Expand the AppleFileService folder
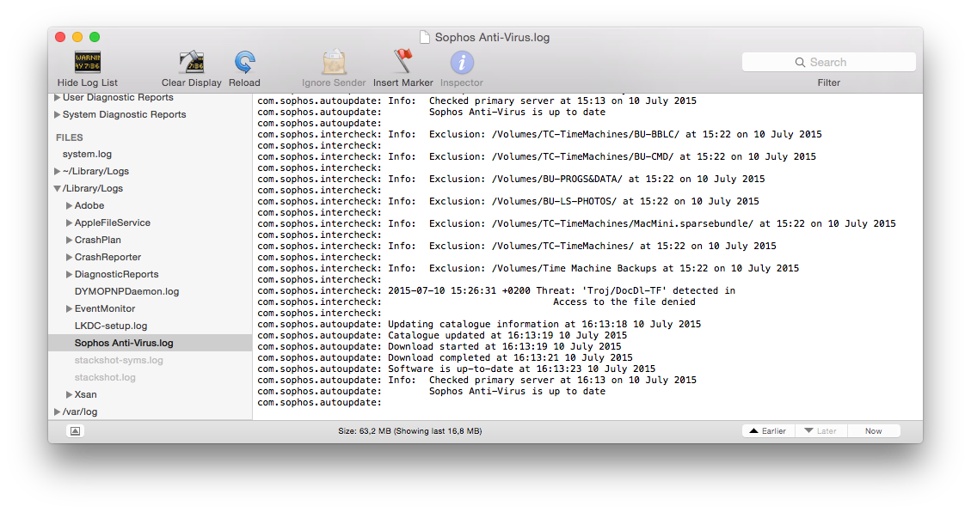 click(x=70, y=222)
